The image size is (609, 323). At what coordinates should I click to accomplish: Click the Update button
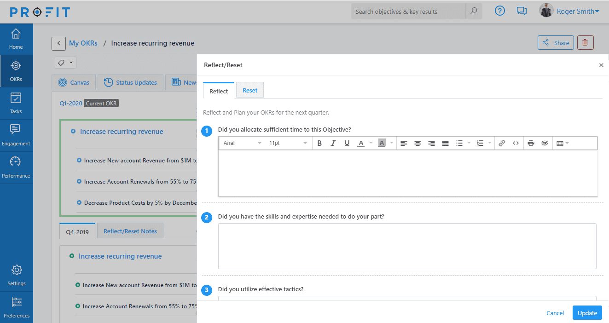coord(587,313)
